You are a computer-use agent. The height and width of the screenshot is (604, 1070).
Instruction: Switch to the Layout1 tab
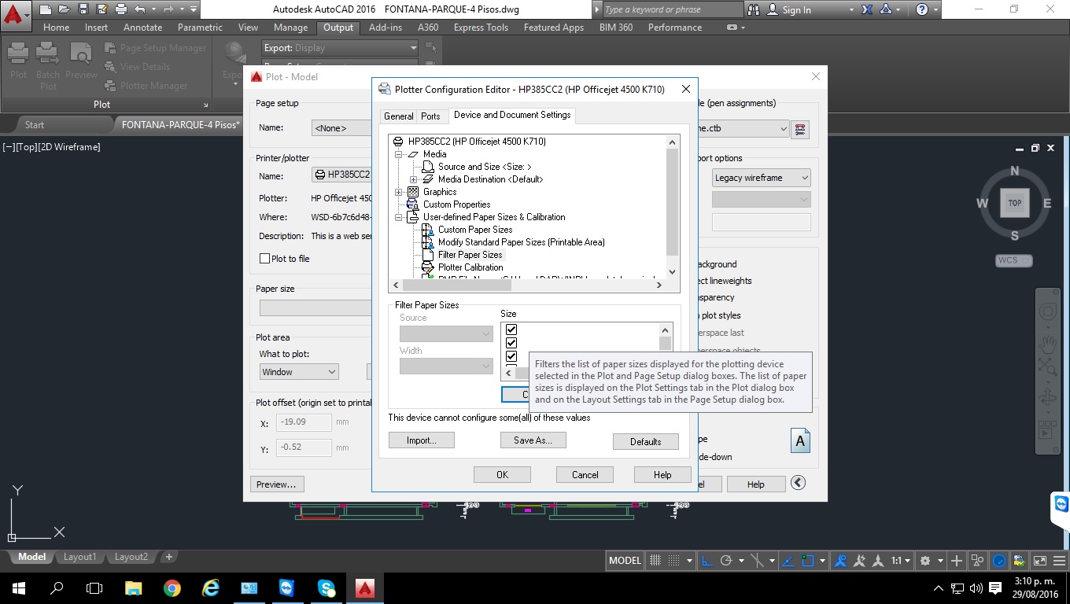coord(79,557)
